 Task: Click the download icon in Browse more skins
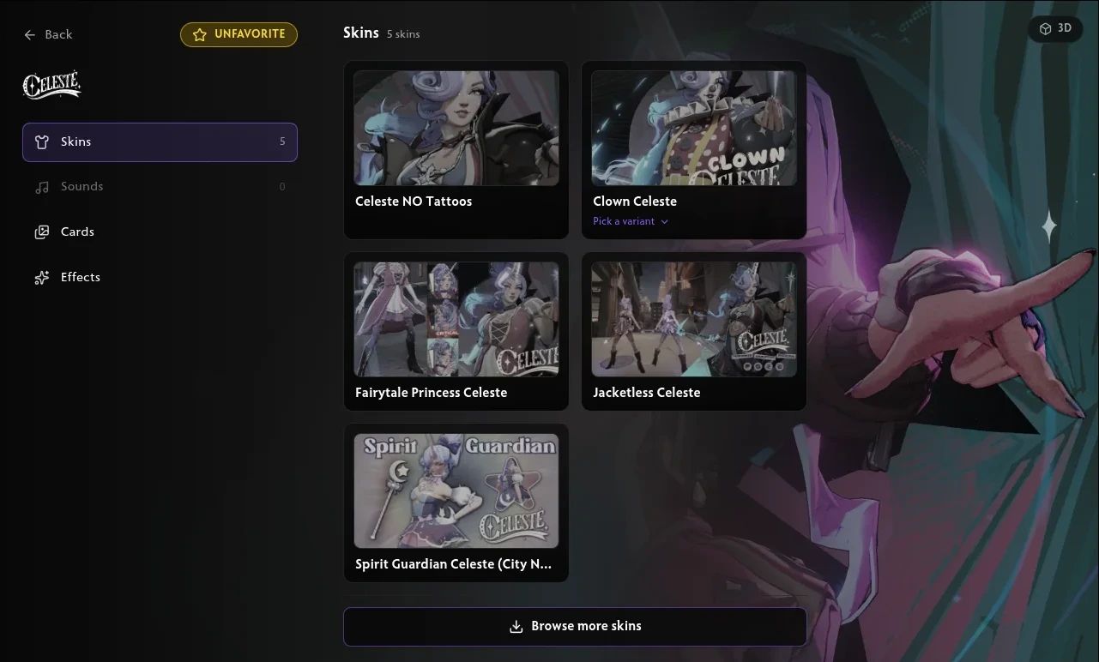coord(516,627)
